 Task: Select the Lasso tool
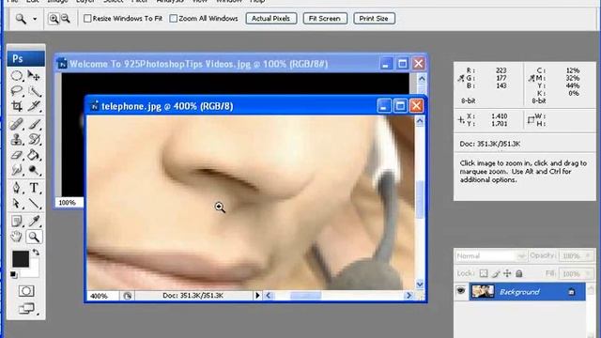click(17, 91)
